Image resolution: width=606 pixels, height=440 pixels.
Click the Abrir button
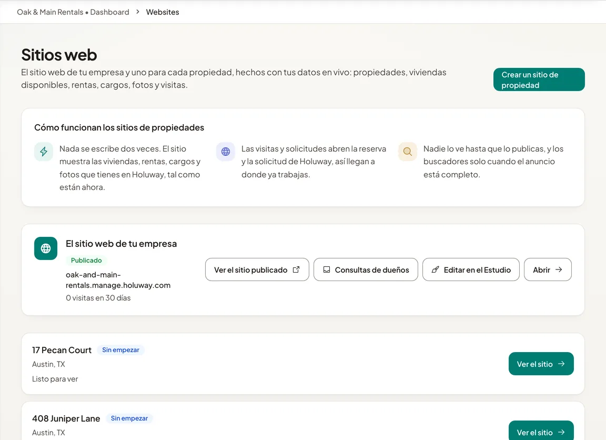(548, 269)
